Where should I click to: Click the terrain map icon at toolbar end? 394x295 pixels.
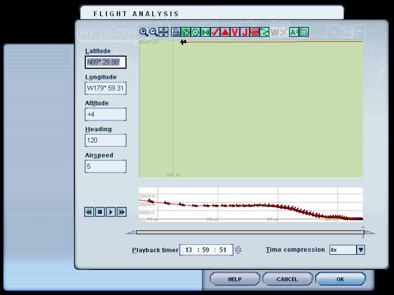(304, 32)
